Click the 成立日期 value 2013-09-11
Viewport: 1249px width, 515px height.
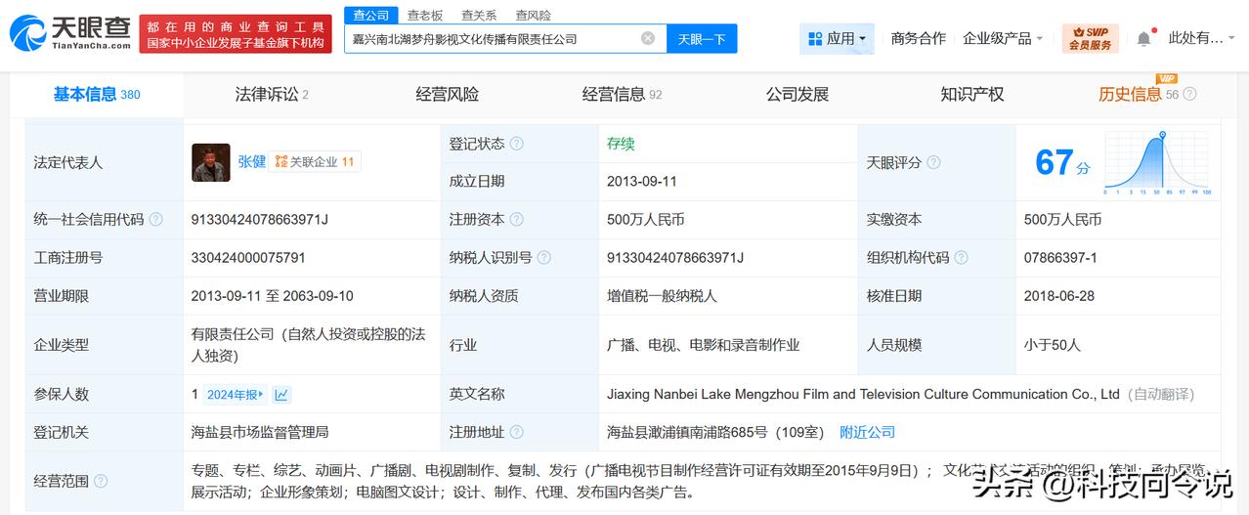coord(642,182)
